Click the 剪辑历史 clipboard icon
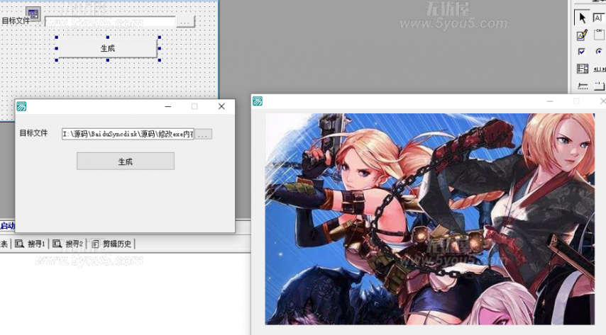 [96, 244]
